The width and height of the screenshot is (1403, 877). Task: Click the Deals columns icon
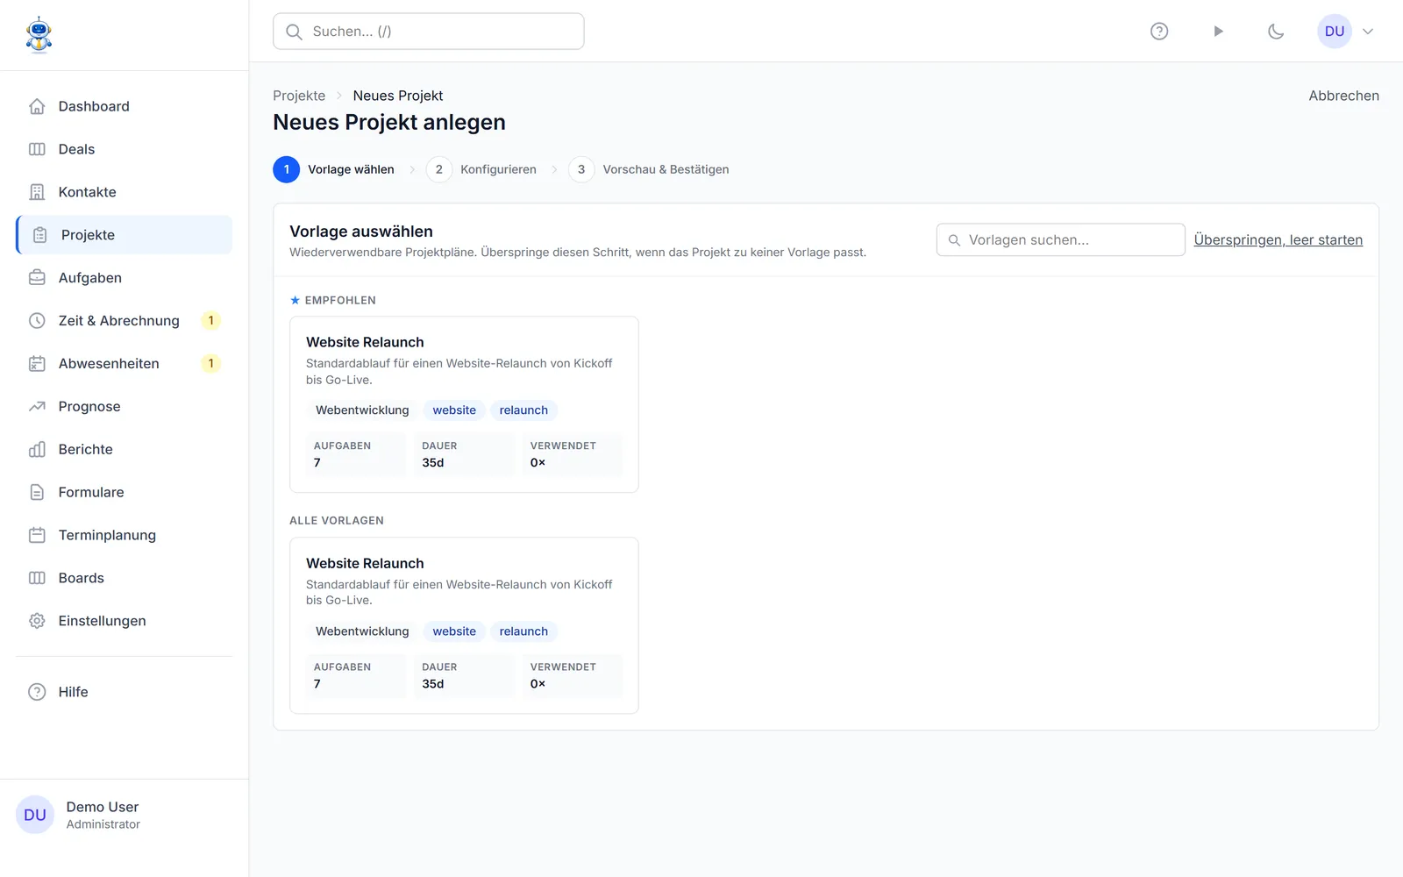[37, 149]
